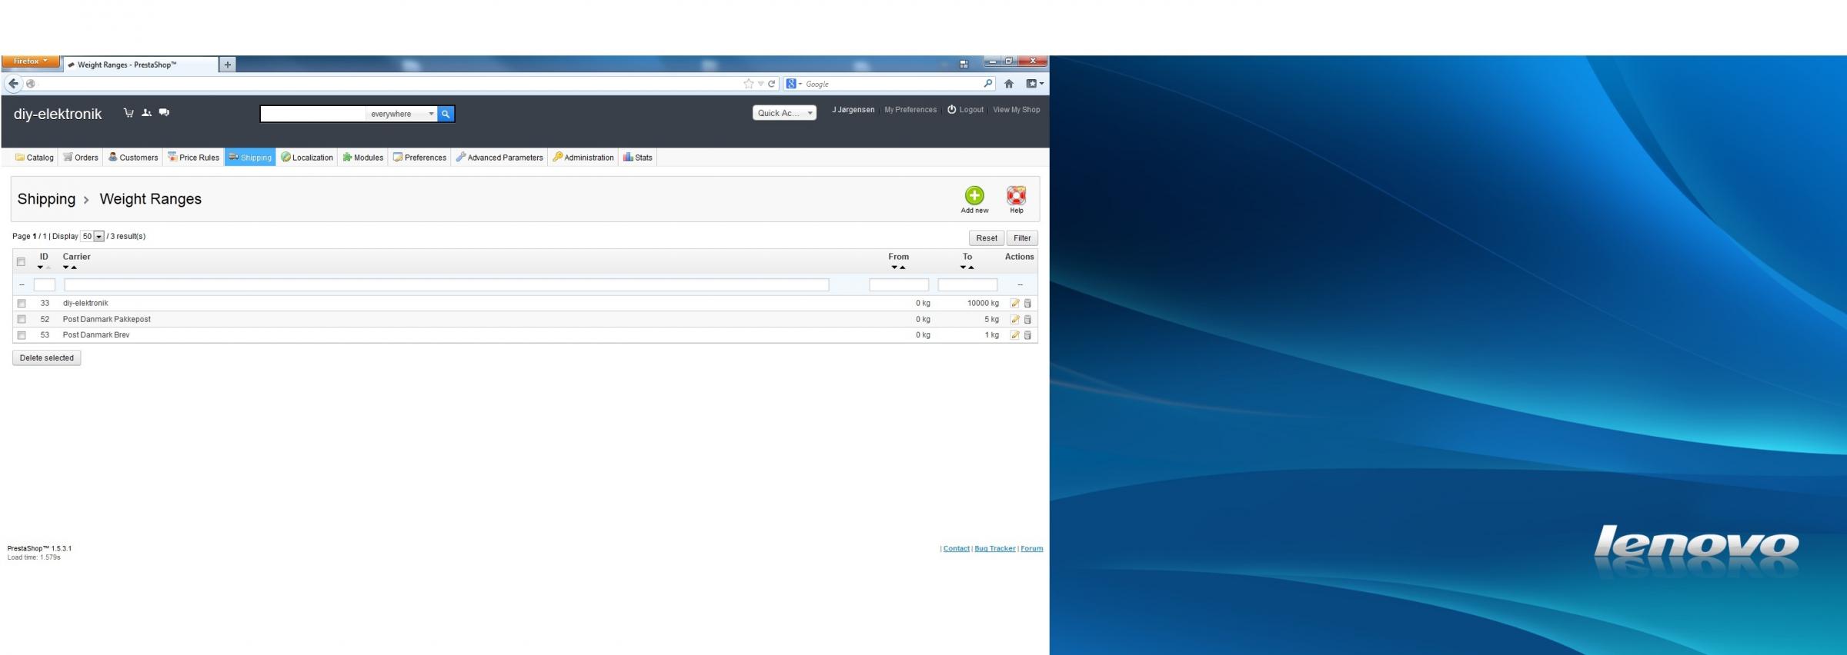Open the View My Shop link
The width and height of the screenshot is (1847, 655).
(1016, 110)
